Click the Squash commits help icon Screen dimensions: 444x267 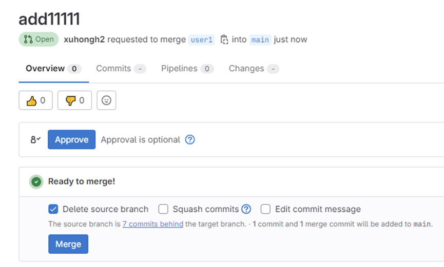coord(246,209)
